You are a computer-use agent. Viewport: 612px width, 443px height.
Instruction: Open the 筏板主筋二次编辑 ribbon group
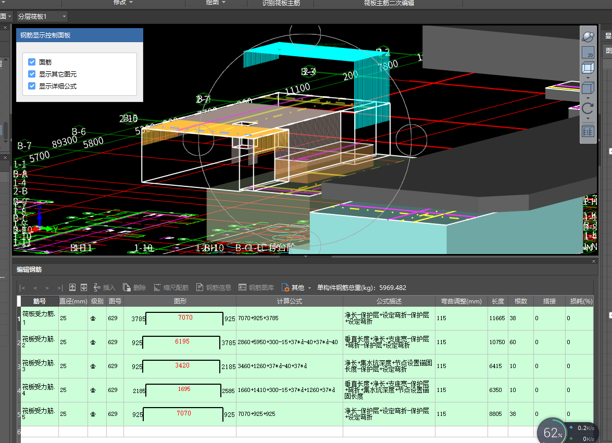click(x=389, y=3)
